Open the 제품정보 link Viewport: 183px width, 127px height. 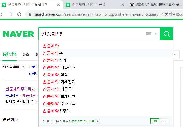(29, 96)
